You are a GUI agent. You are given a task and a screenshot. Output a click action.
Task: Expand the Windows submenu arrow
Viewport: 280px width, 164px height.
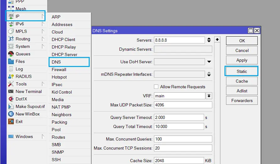(43, 136)
